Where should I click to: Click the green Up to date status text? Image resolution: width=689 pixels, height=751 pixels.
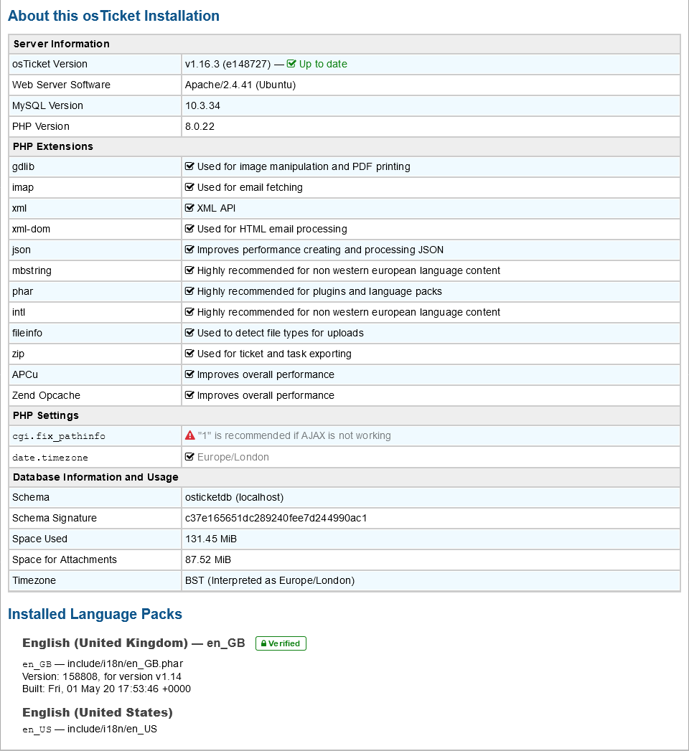[x=323, y=64]
